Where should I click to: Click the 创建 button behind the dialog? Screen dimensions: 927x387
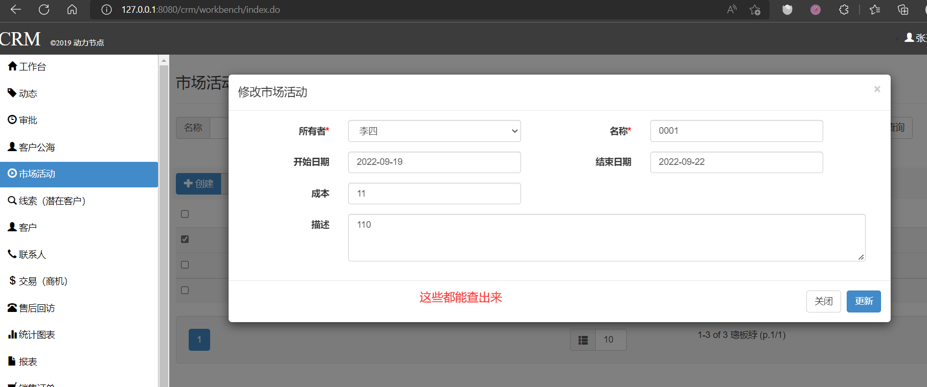199,184
